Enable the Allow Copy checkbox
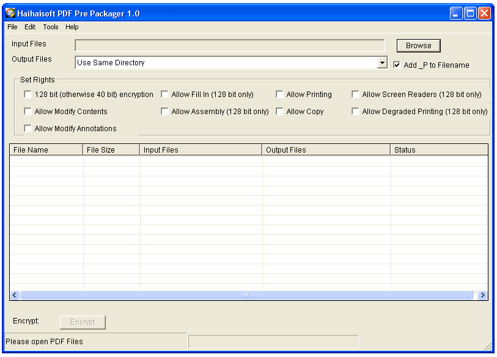This screenshot has height=357, width=497. tap(279, 112)
